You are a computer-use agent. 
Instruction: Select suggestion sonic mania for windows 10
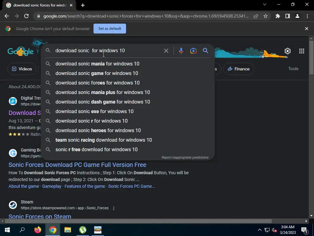click(x=128, y=64)
